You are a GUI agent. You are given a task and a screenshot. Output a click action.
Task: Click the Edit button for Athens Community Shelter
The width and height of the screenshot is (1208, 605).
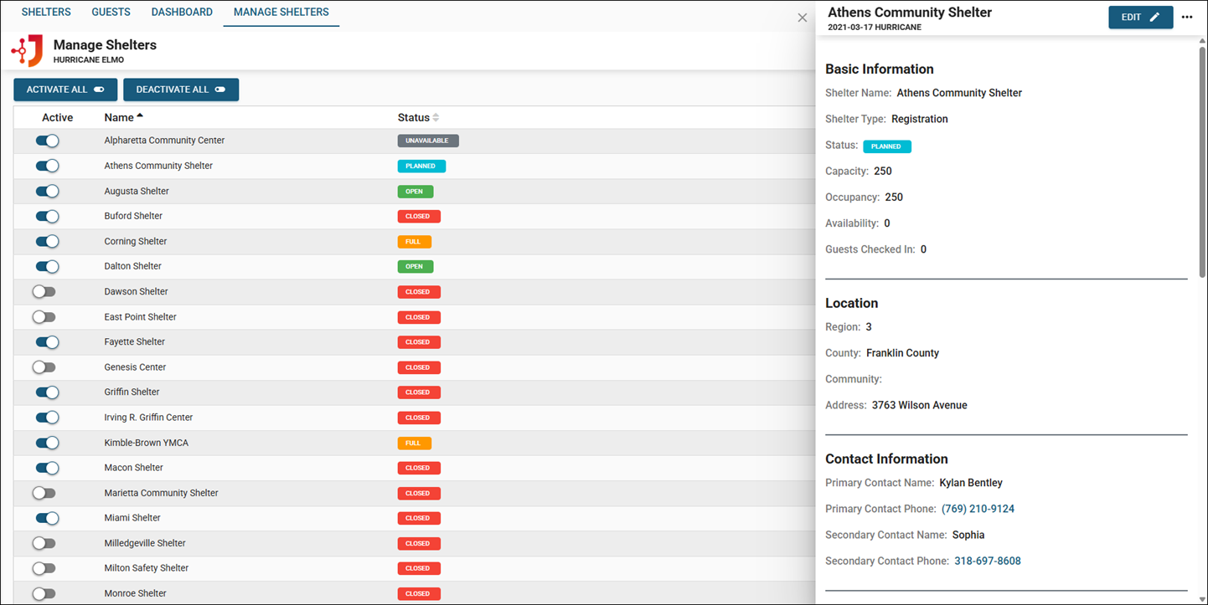pyautogui.click(x=1139, y=18)
